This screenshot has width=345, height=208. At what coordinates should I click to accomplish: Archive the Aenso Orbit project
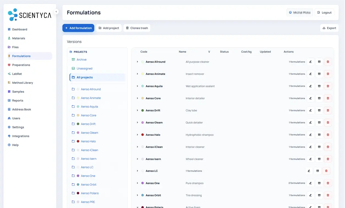(319, 195)
